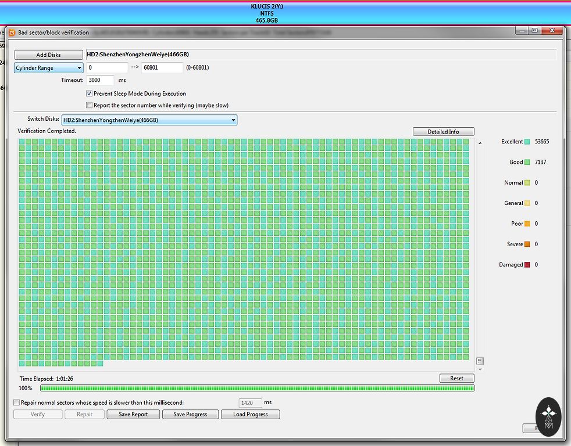Screen dimensions: 571x446
Task: Click the Excellent cyan legend swatch
Action: 527,142
